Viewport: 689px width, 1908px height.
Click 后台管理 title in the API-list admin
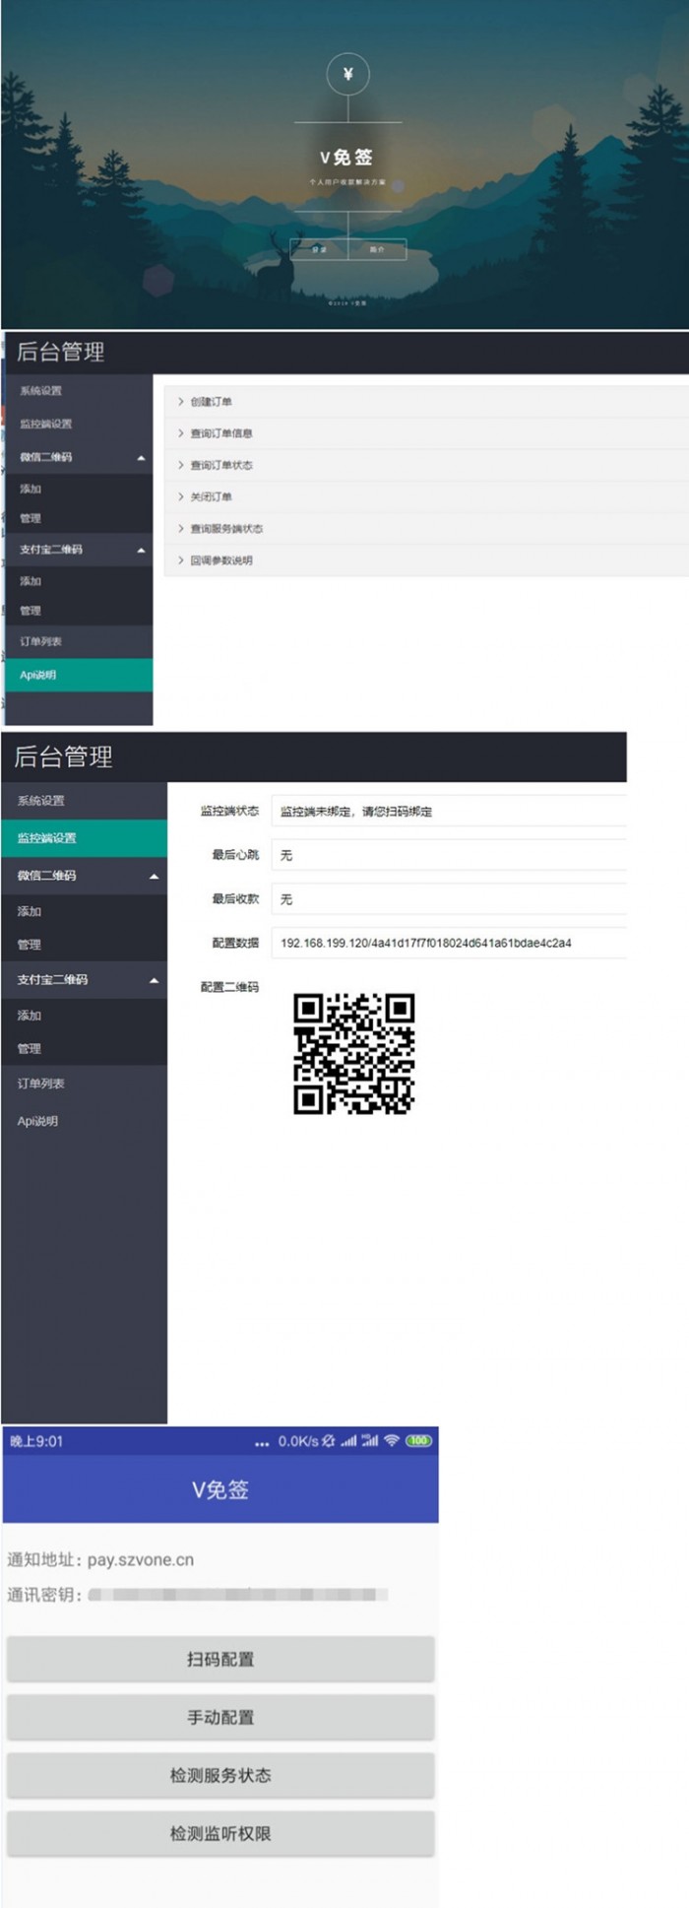(60, 352)
